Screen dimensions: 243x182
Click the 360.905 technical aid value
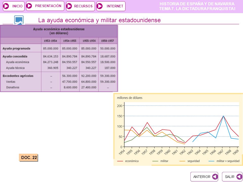53,68
